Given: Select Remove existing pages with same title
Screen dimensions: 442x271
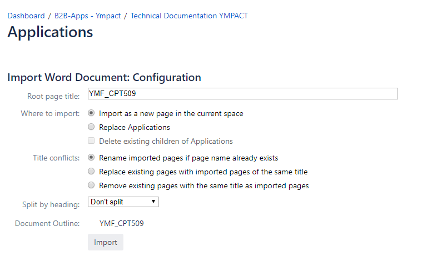Looking at the screenshot, I should (91, 185).
